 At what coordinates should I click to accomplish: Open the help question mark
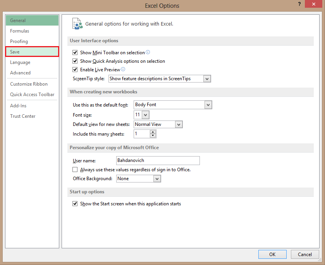point(299,4)
